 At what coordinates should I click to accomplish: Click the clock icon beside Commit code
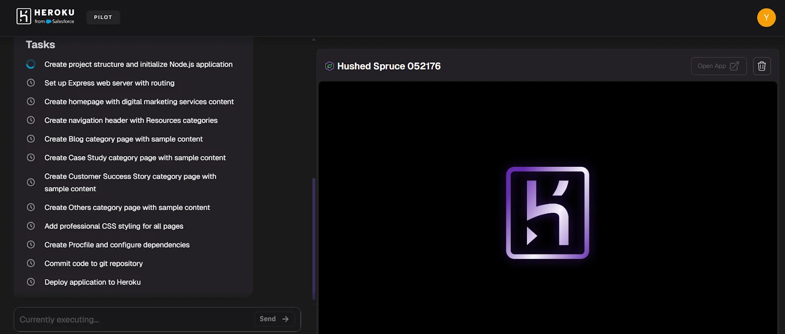(x=30, y=263)
